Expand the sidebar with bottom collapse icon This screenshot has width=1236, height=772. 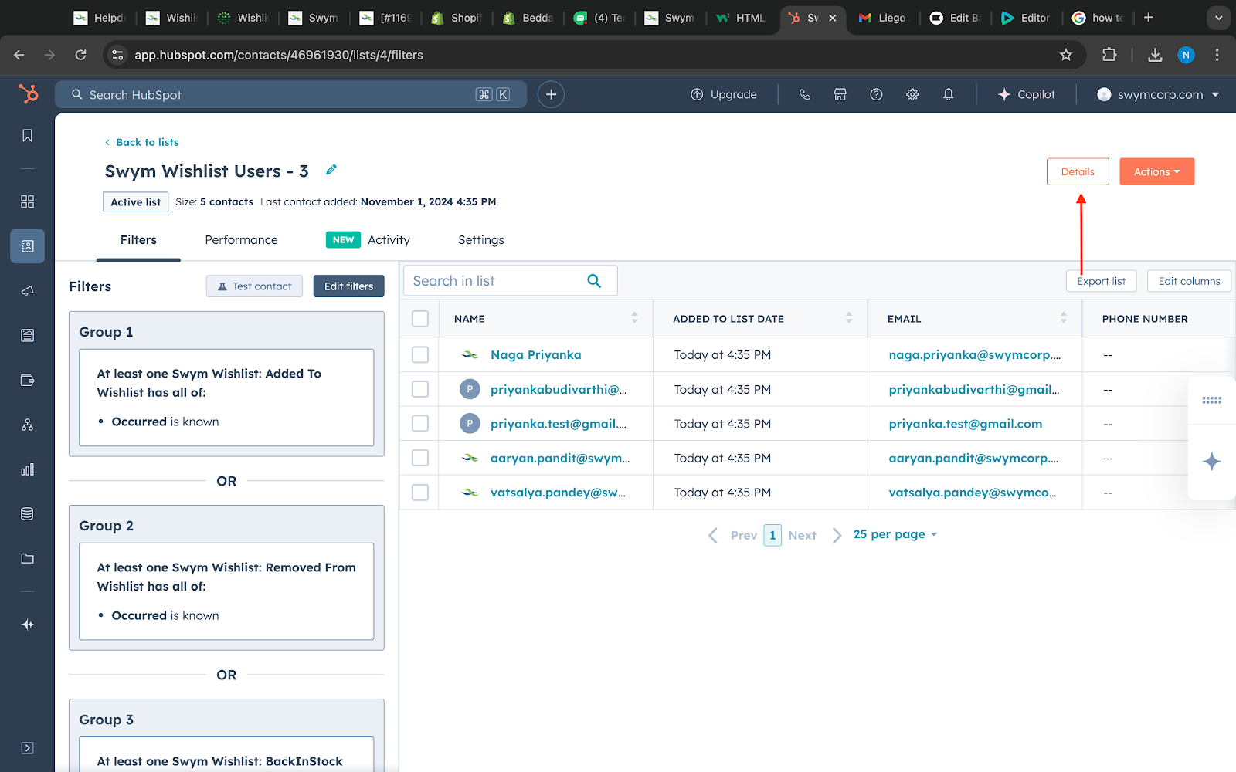[27, 748]
